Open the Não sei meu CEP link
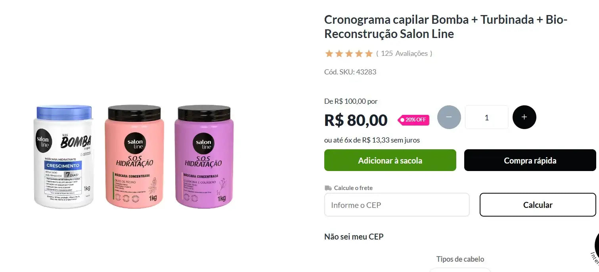 [x=354, y=236]
